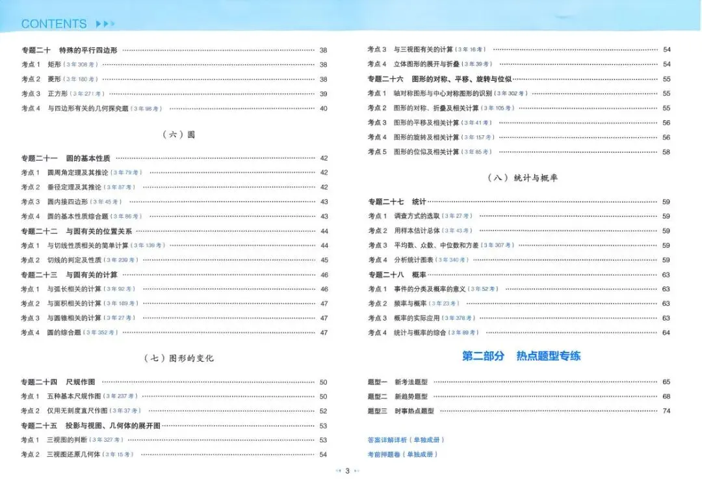Click the CONTENTS arrow marks in header
Viewport: 702px width, 497px height.
click(x=104, y=23)
